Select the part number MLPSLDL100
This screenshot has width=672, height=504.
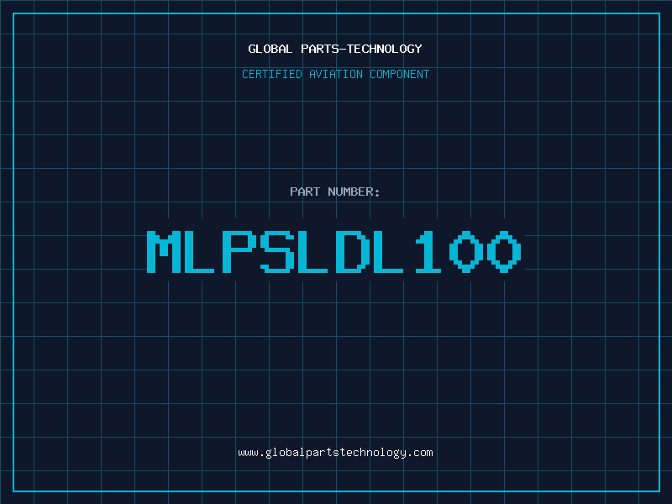(x=333, y=251)
